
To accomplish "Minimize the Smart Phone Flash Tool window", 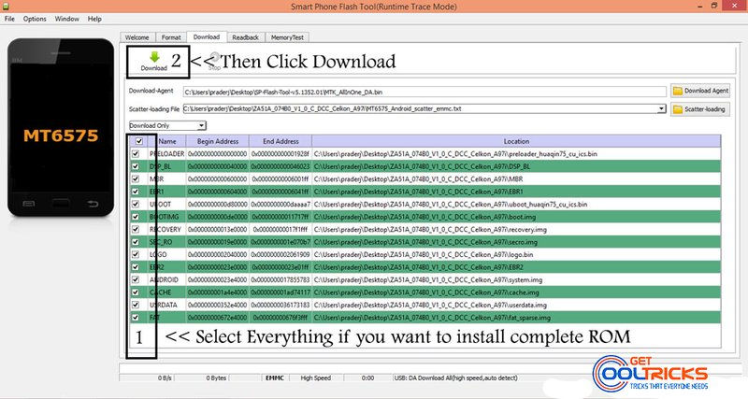I will pos(699,6).
